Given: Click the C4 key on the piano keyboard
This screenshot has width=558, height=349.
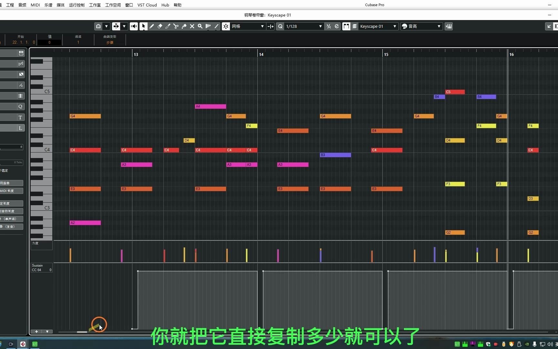Looking at the screenshot, I should (x=41, y=150).
